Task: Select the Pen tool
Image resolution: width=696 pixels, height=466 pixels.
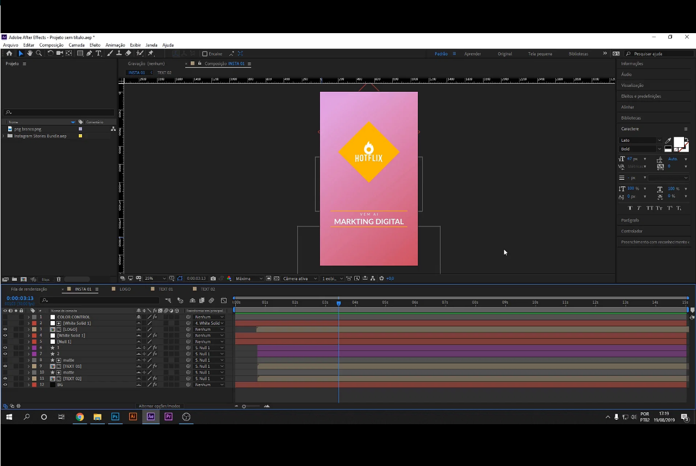Action: (x=89, y=54)
